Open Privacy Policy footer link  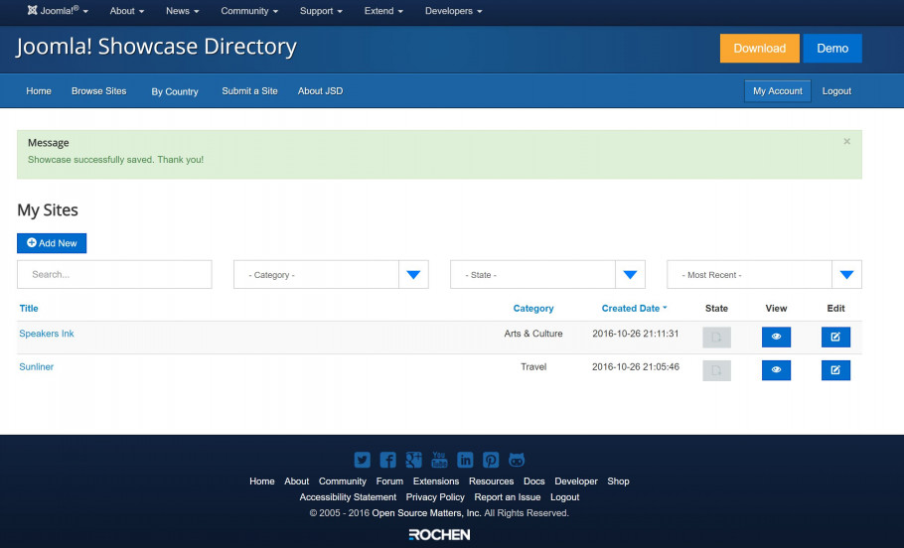point(435,497)
